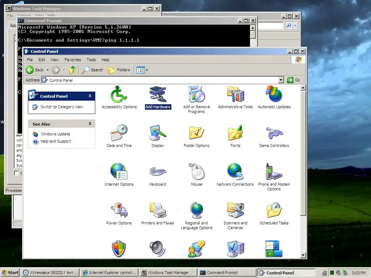Switch to Command Prompt taskbar button
Image resolution: width=371 pixels, height=278 pixels.
pyautogui.click(x=227, y=273)
